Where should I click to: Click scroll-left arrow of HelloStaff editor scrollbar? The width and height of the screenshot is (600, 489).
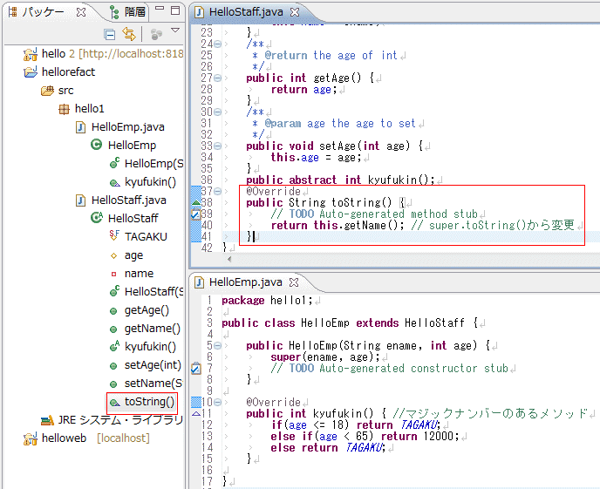point(229,259)
